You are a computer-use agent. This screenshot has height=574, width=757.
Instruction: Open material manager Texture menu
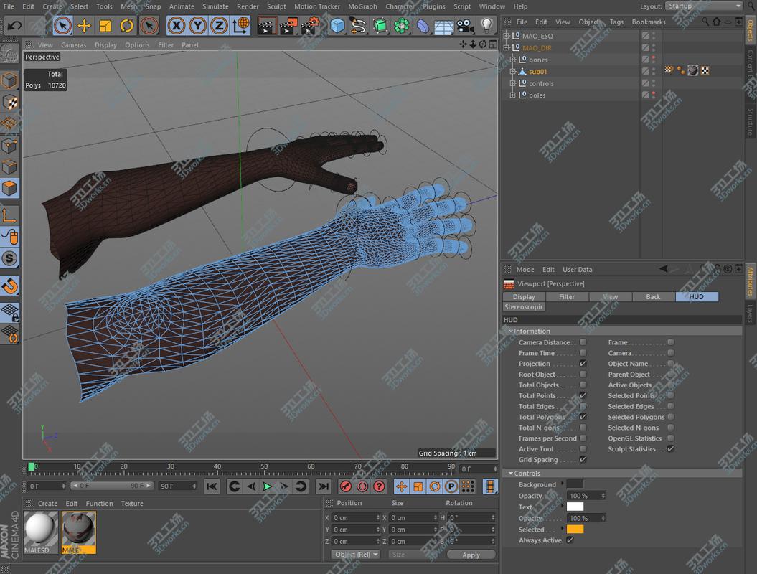click(132, 503)
